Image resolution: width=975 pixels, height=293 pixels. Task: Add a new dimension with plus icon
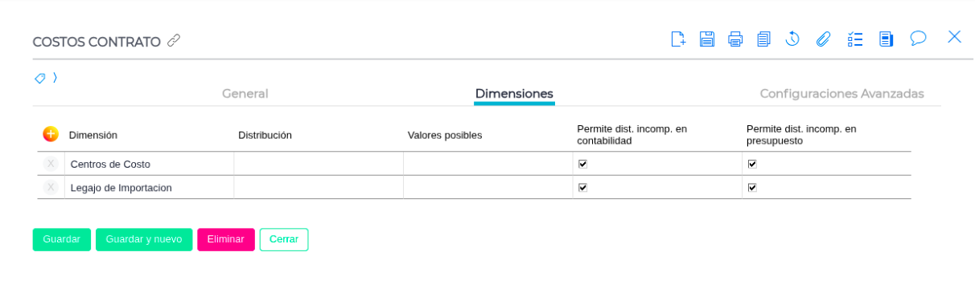[51, 134]
